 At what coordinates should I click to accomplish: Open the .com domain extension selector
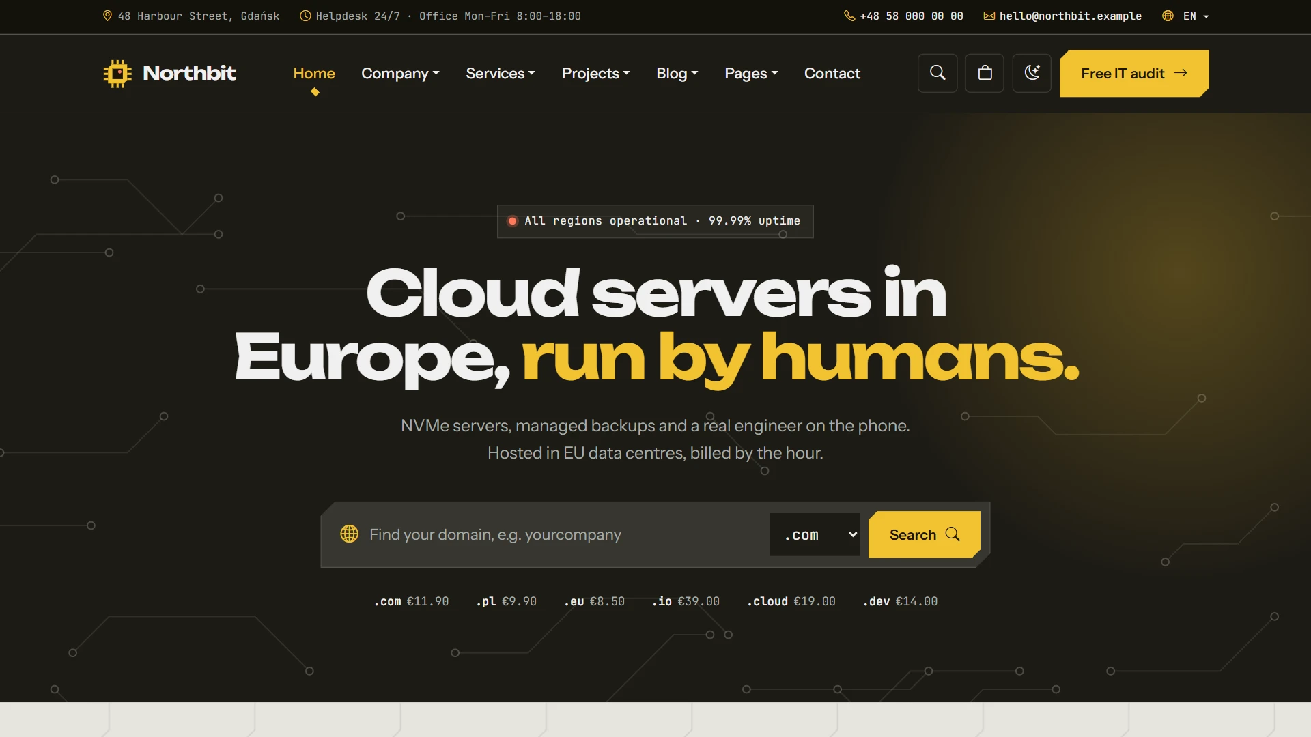(815, 535)
